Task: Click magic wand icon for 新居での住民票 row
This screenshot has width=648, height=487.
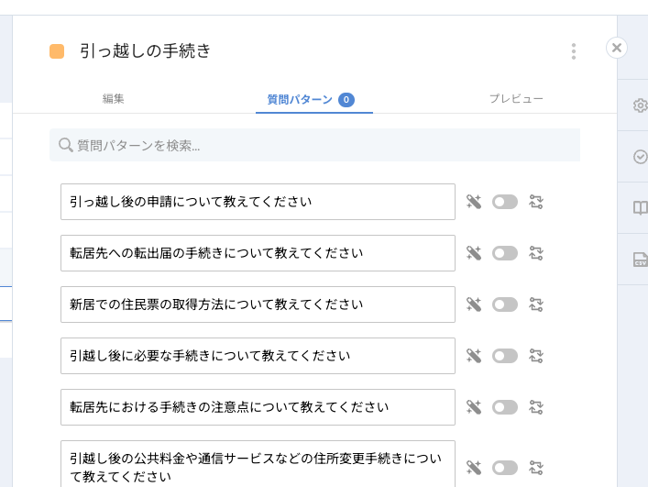Action: (474, 304)
